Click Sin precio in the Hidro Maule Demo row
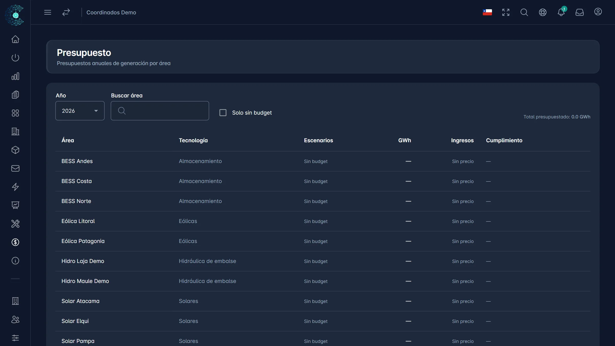Image resolution: width=615 pixels, height=346 pixels. pyautogui.click(x=463, y=281)
